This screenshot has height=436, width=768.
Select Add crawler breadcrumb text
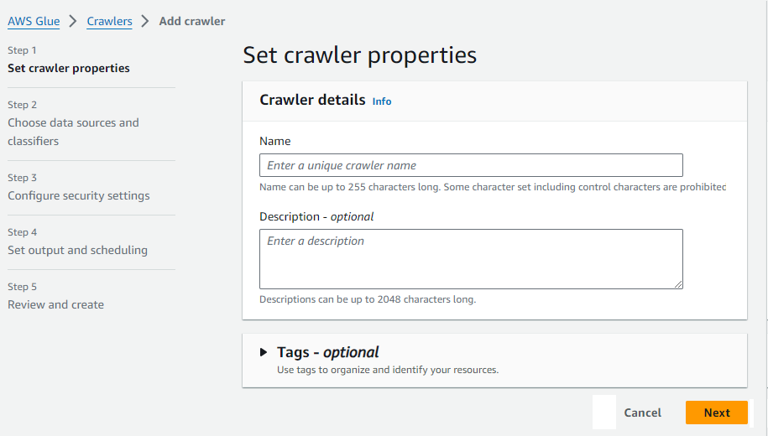[192, 21]
